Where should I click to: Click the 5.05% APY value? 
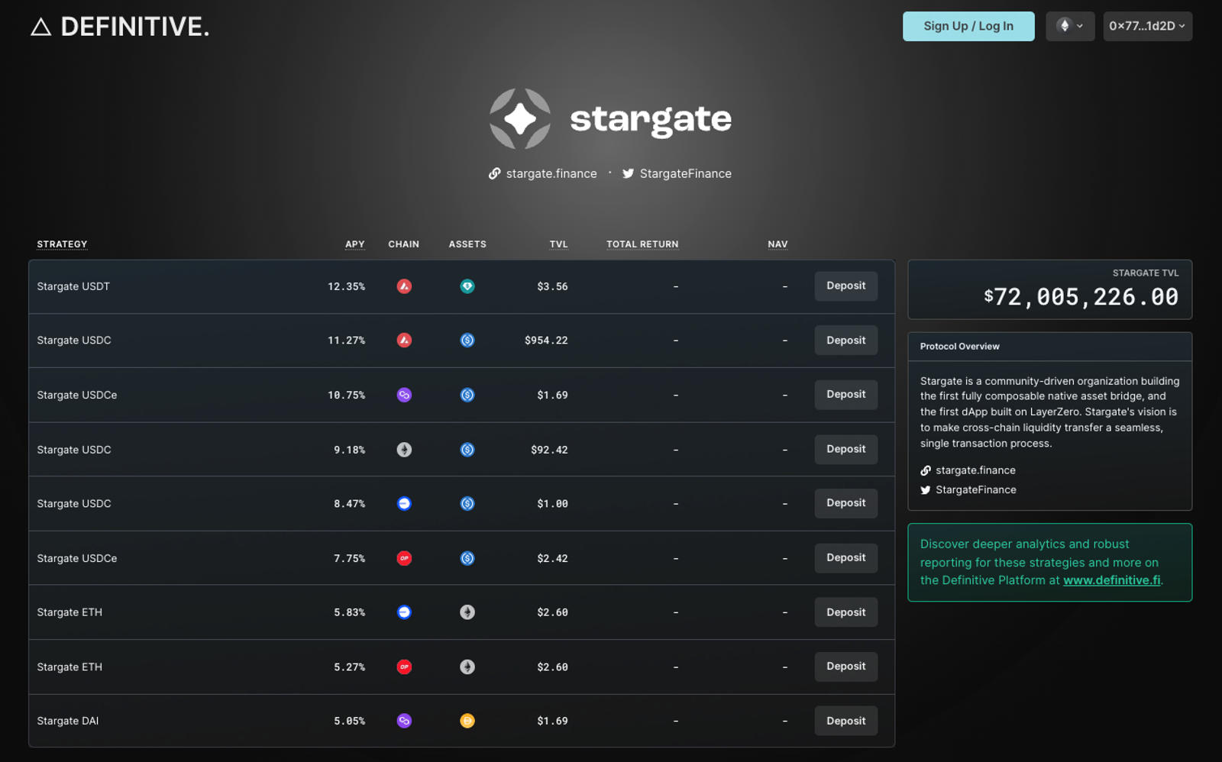point(350,721)
